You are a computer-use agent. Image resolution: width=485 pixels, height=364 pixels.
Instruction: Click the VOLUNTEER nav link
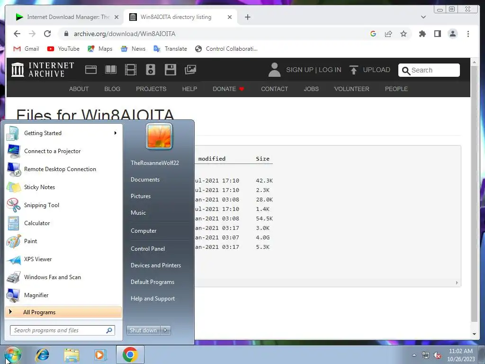click(352, 89)
